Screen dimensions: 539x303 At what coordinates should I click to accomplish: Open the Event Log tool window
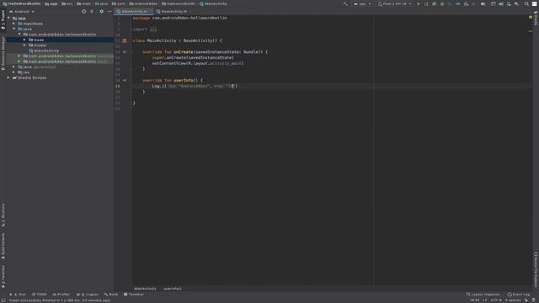pos(519,295)
